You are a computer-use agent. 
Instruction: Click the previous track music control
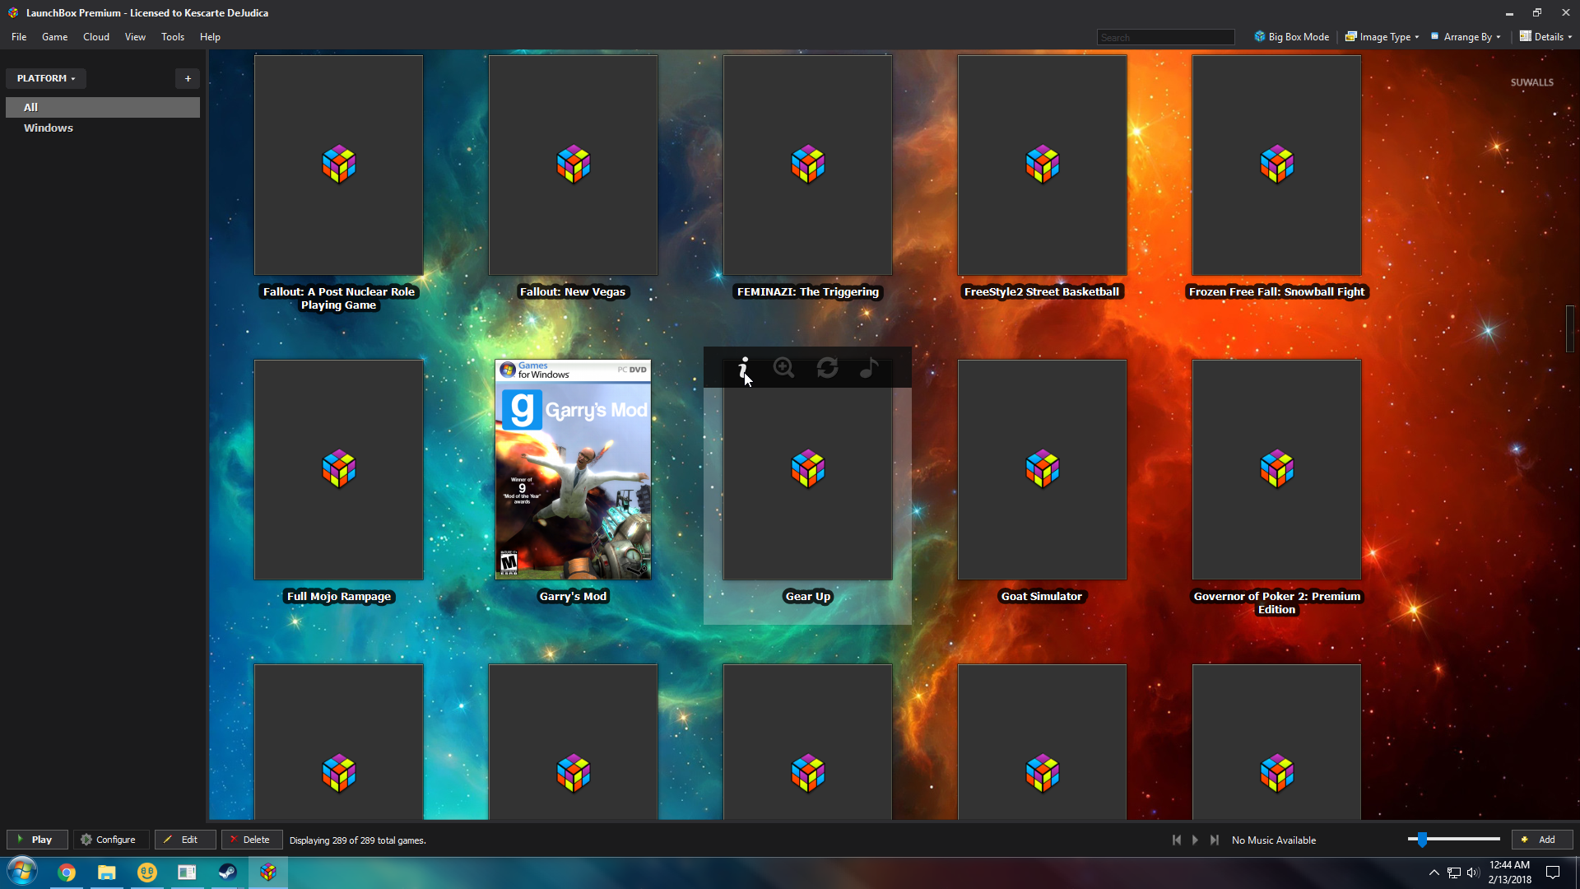(1176, 840)
